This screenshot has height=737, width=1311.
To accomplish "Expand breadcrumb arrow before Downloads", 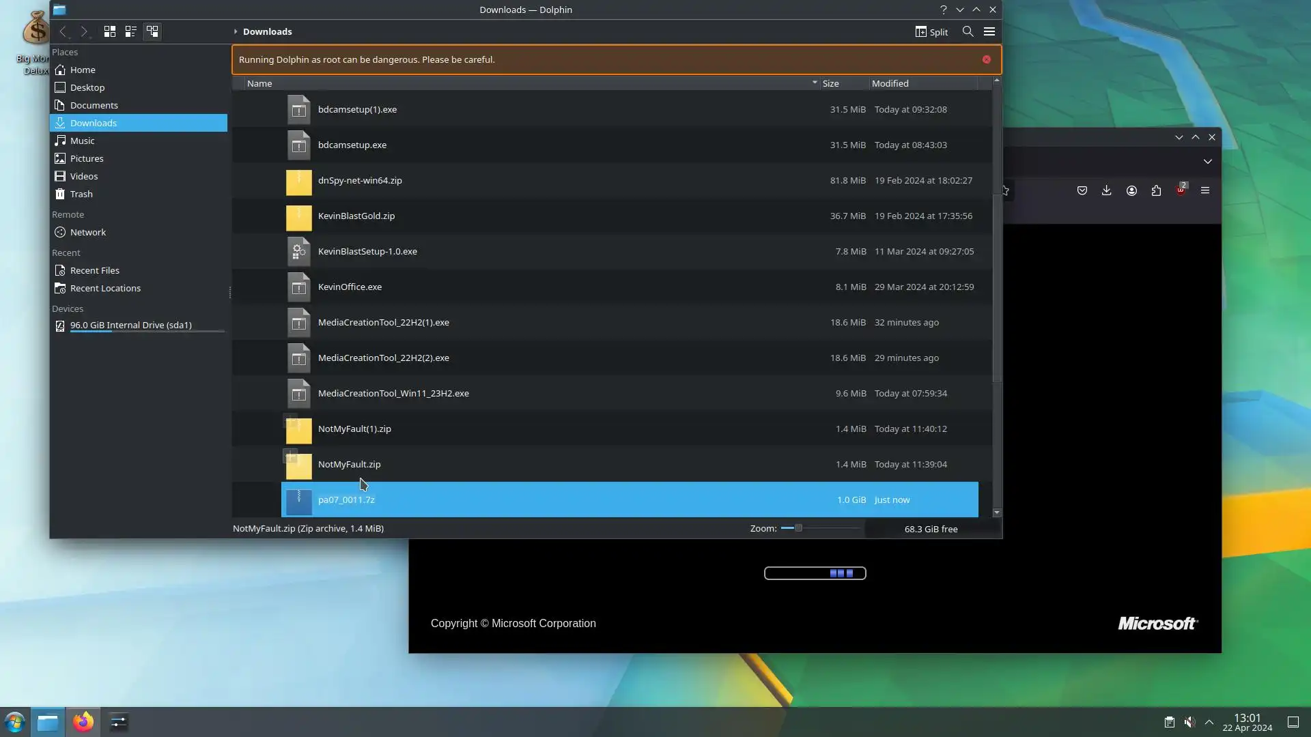I will coord(236,31).
